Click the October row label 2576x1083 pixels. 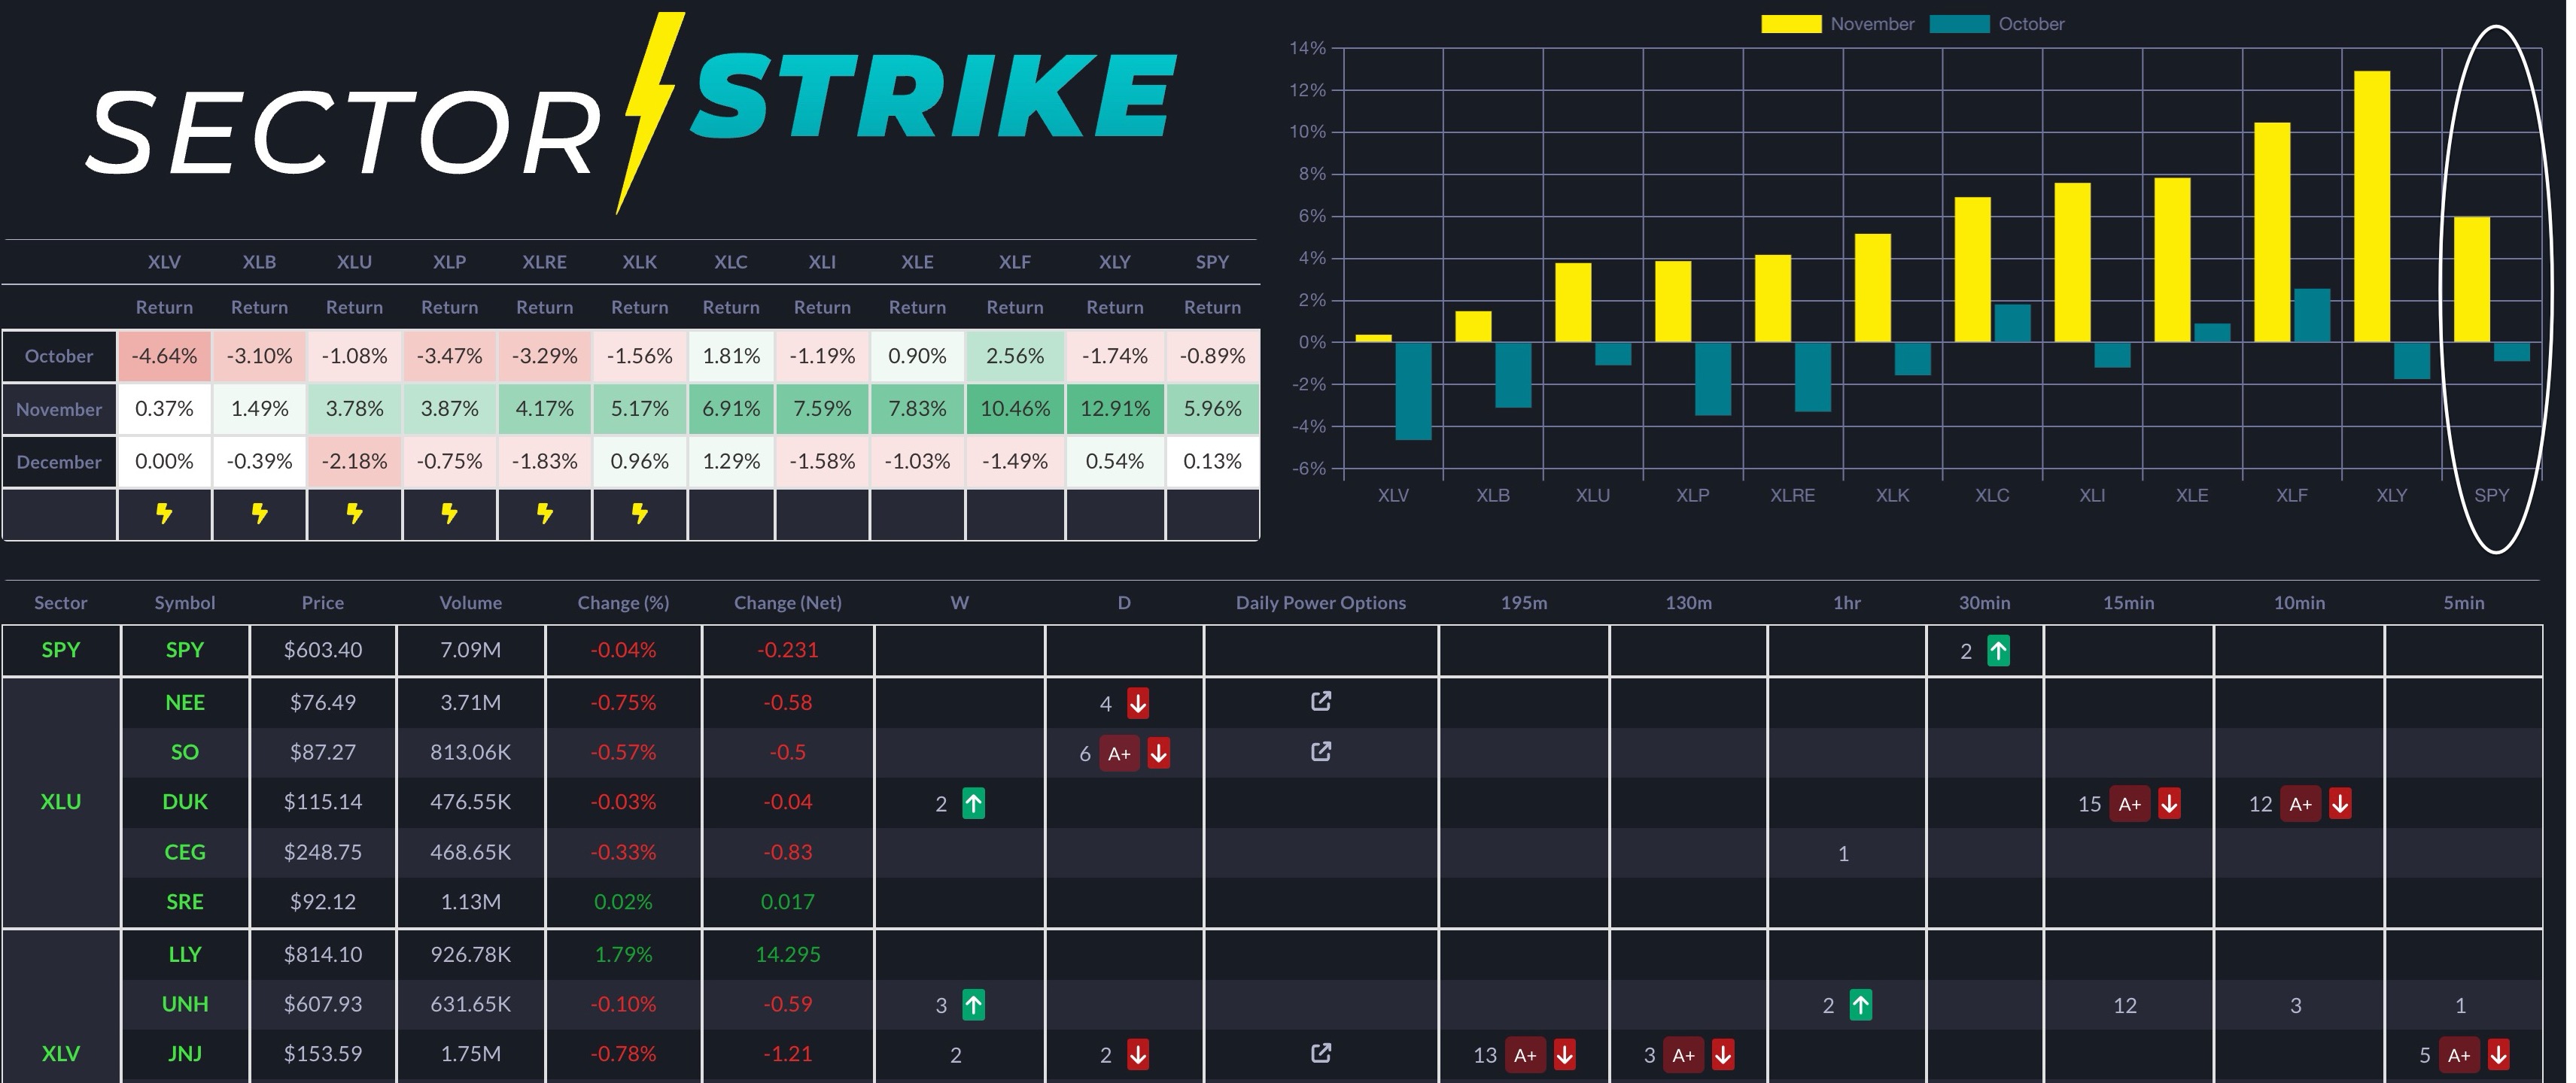tap(59, 356)
